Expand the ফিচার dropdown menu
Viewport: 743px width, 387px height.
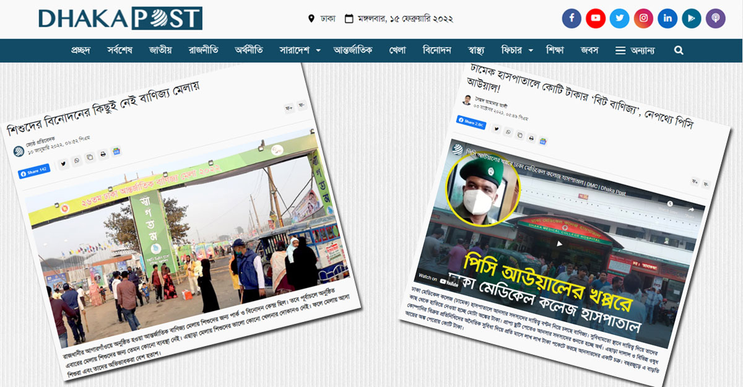(515, 51)
